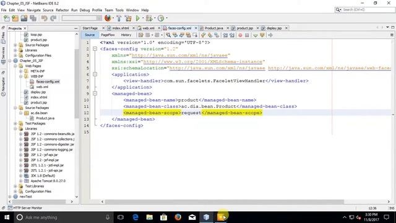This screenshot has width=396, height=223.
Task: Expand the Test Packages node
Action: point(15,123)
